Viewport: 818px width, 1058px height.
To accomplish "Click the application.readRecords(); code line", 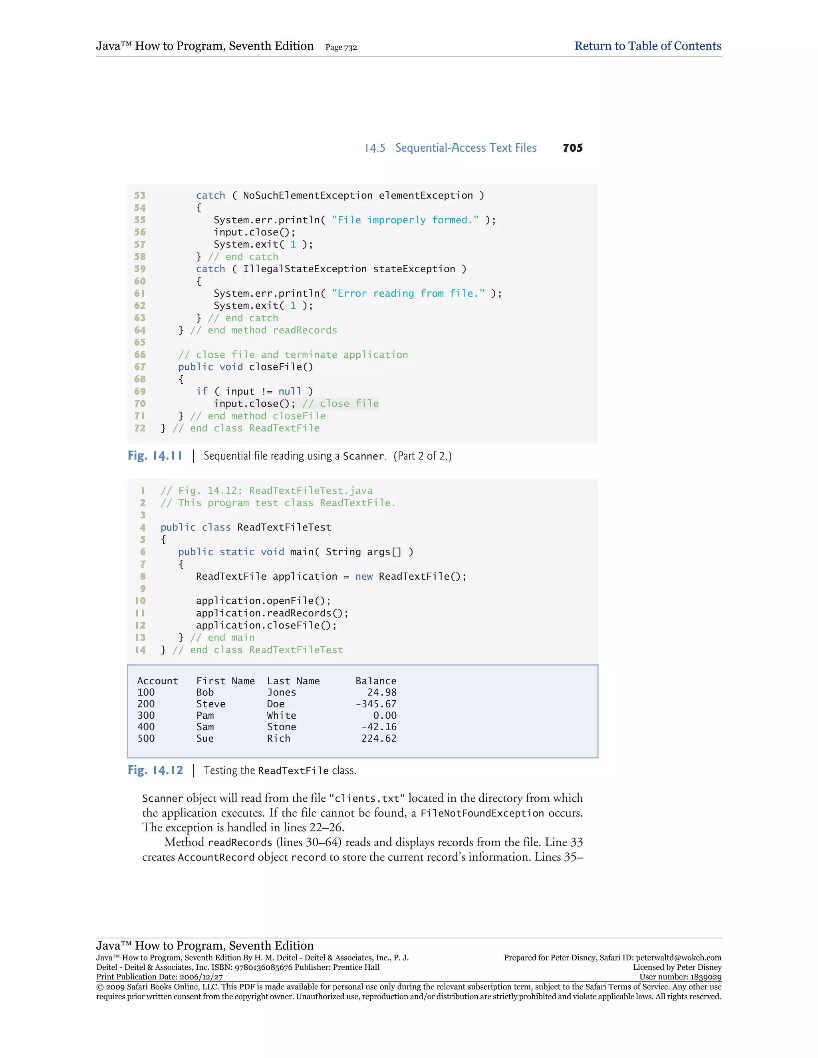I will point(272,613).
